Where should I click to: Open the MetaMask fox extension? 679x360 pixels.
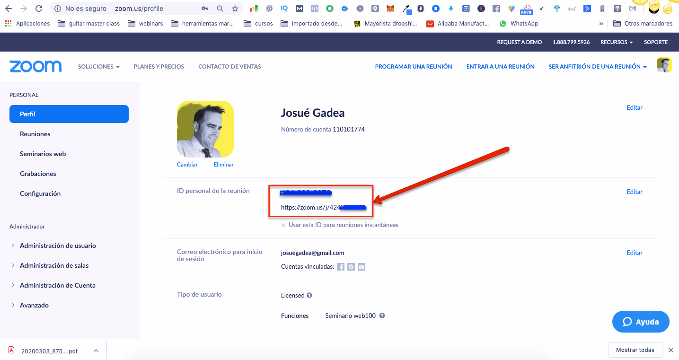(x=390, y=9)
